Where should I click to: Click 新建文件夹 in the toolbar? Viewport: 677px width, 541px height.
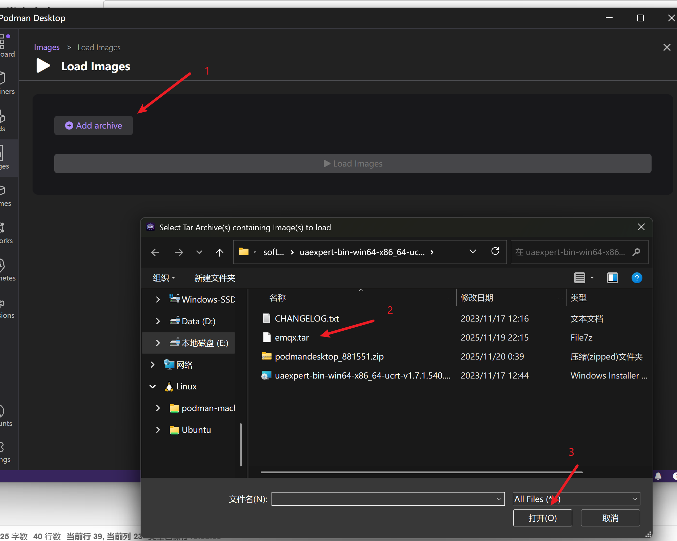pyautogui.click(x=215, y=278)
